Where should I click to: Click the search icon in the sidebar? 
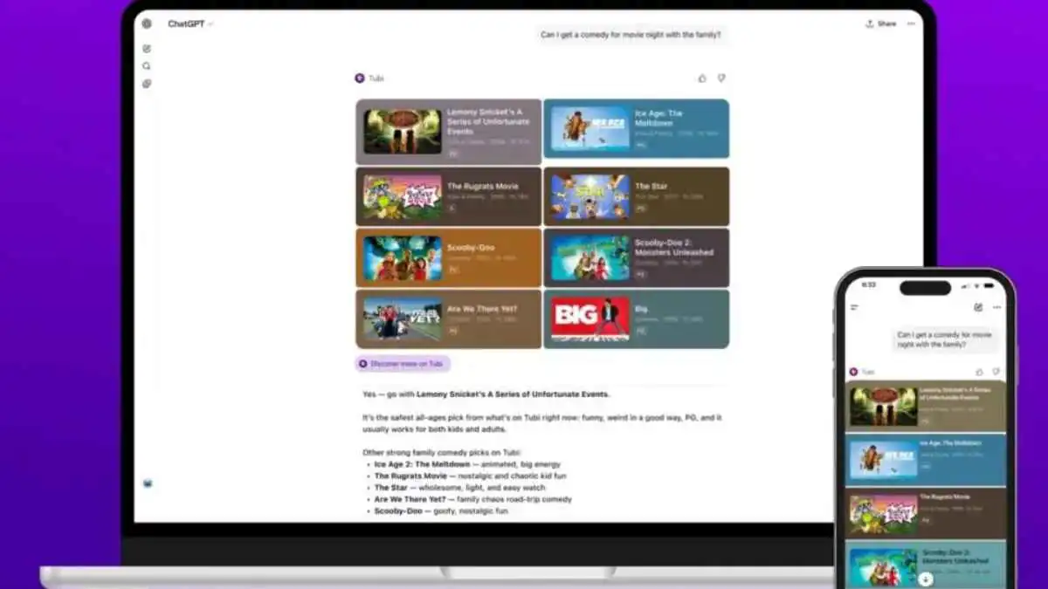(147, 65)
